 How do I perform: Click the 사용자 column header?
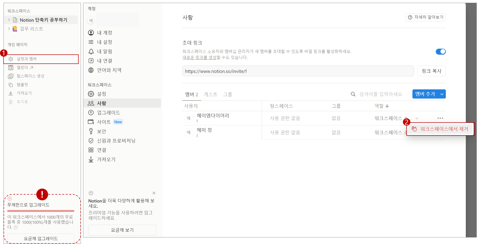coord(191,106)
